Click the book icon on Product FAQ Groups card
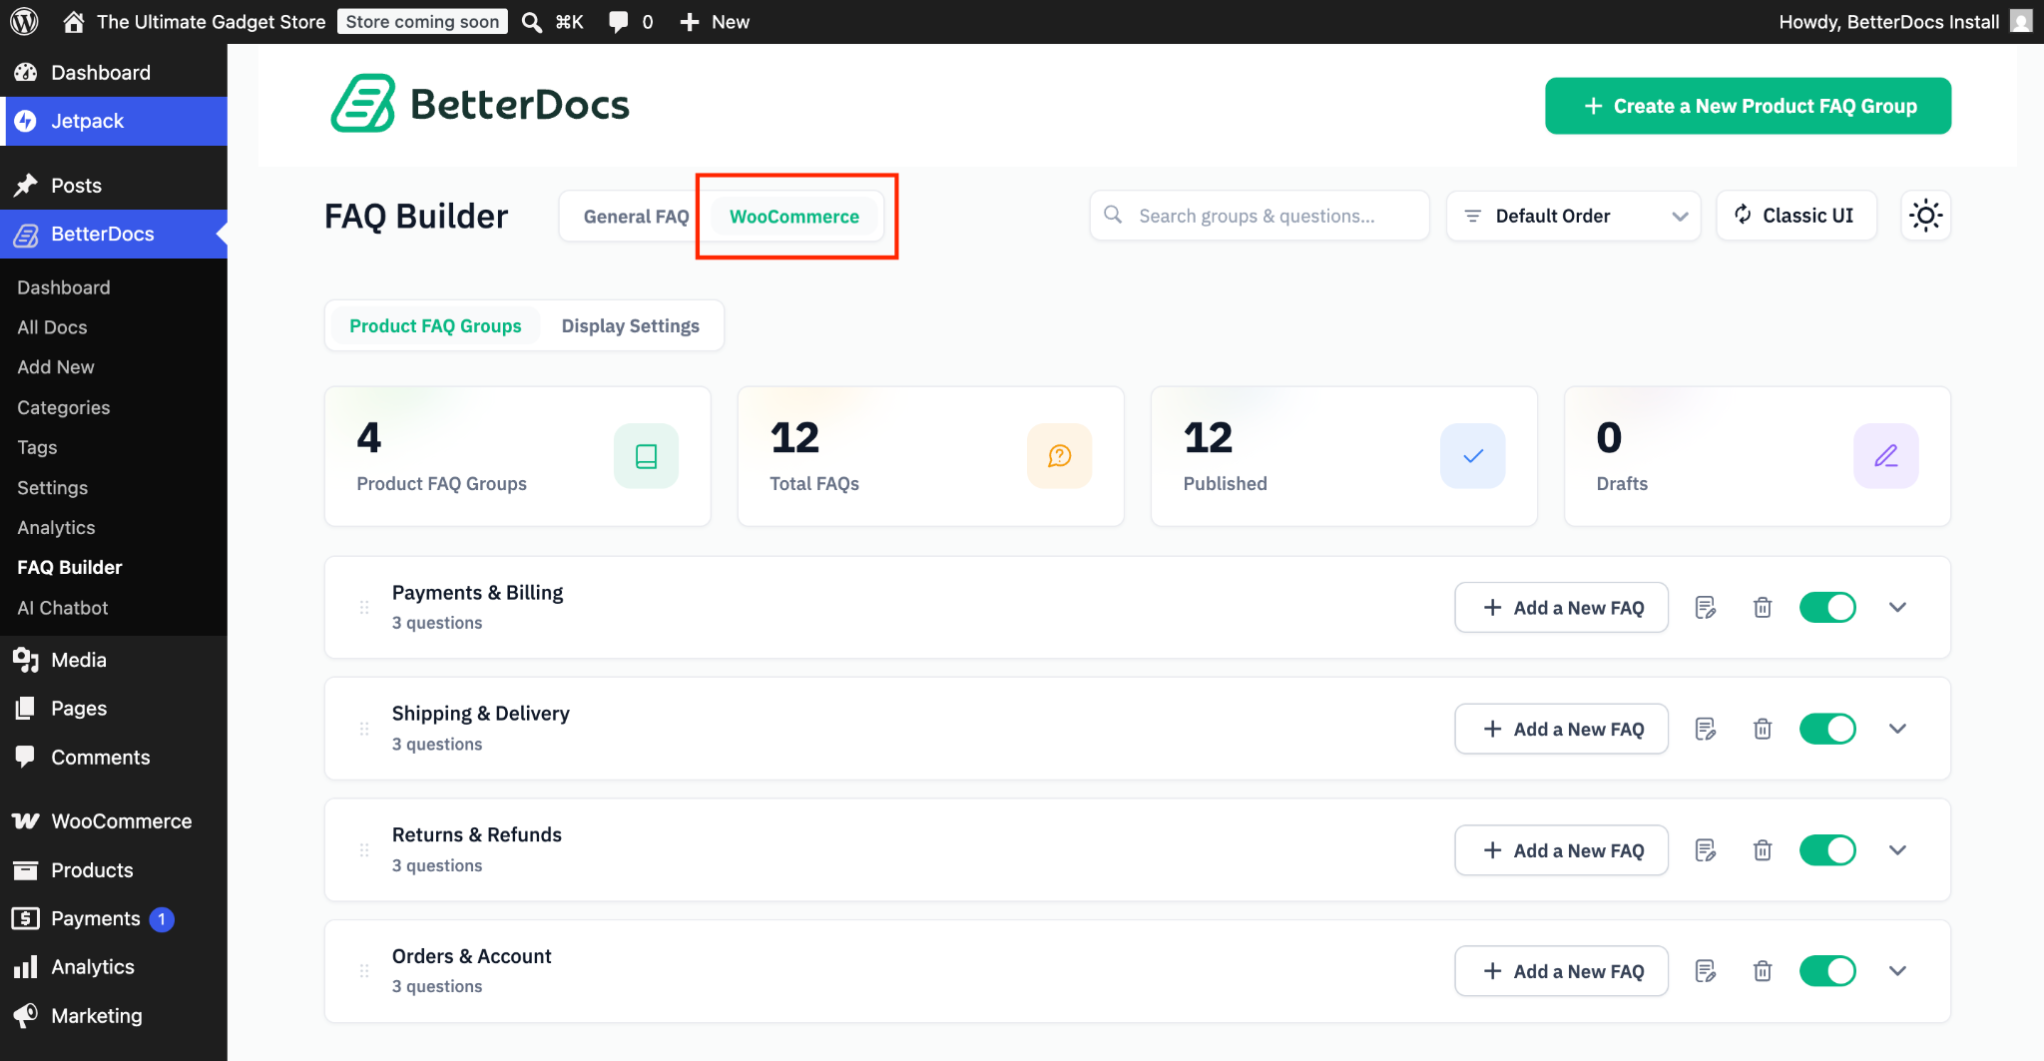Viewport: 2044px width, 1061px height. click(x=646, y=456)
